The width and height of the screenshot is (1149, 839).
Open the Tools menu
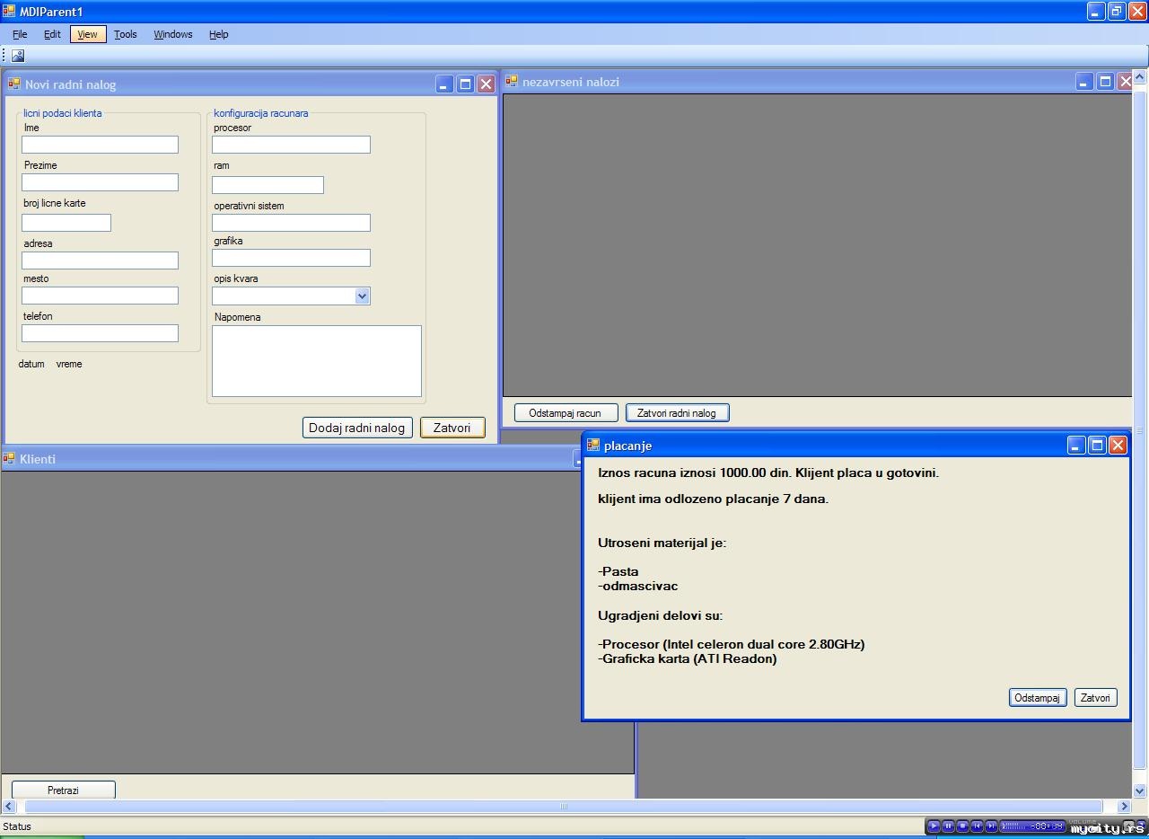click(x=126, y=34)
